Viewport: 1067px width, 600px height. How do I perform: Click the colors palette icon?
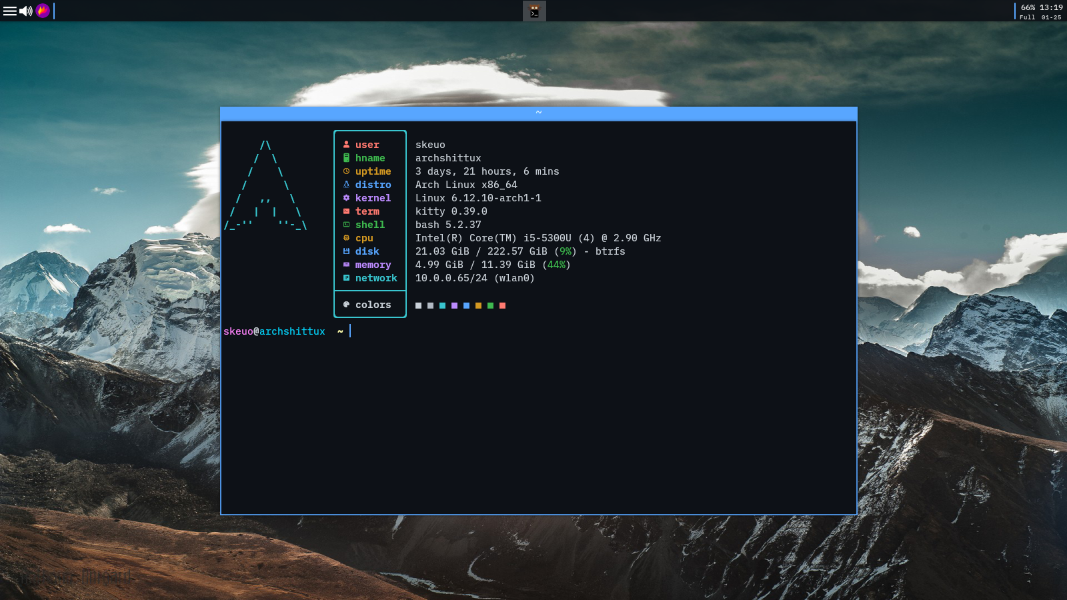pyautogui.click(x=346, y=305)
